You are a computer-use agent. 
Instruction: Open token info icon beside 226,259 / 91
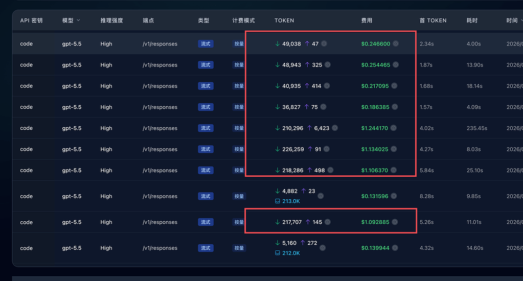tap(327, 149)
